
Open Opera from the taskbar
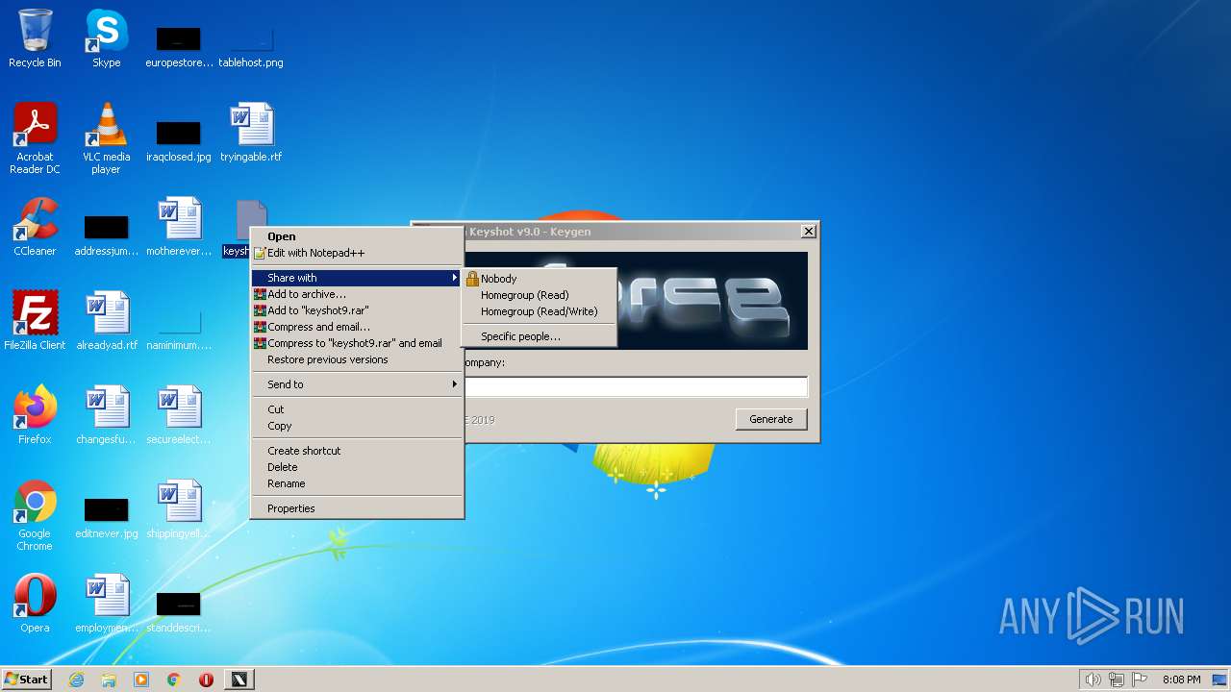pyautogui.click(x=206, y=680)
